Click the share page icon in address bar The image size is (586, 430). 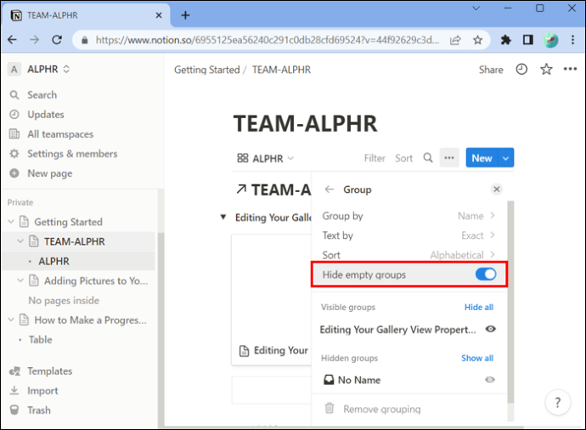coord(455,40)
